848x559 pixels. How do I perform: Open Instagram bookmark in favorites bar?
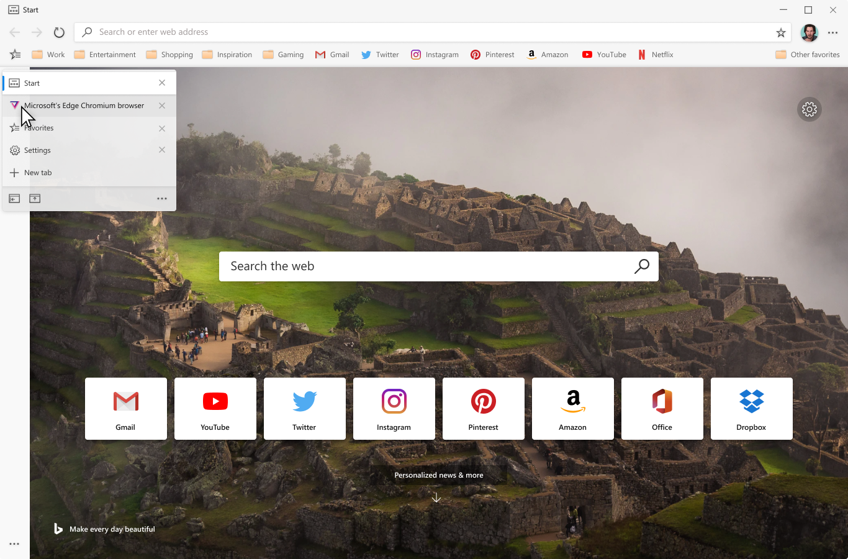click(435, 55)
